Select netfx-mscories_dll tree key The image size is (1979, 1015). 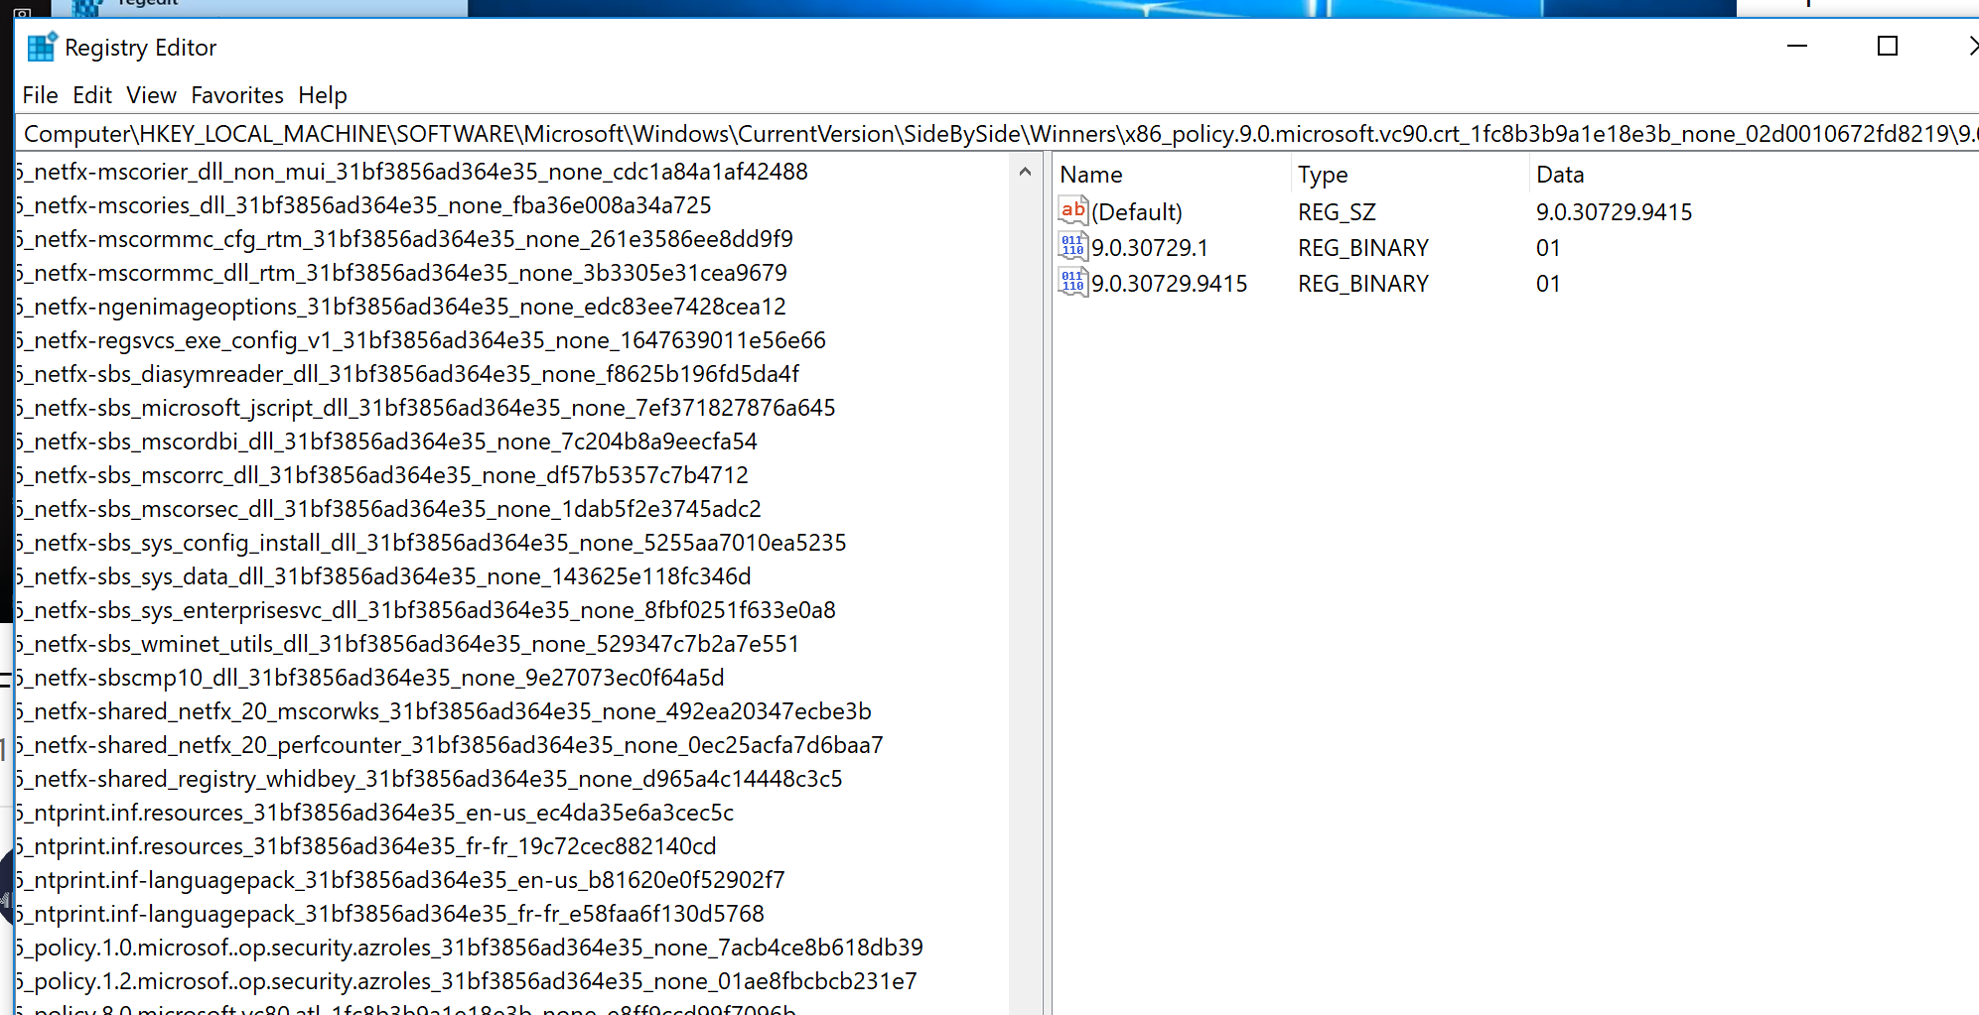(364, 205)
